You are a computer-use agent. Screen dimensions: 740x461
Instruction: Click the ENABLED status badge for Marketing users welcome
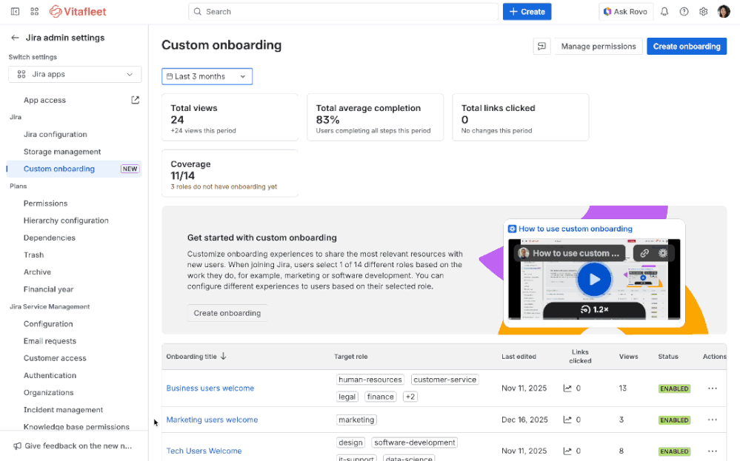(673, 420)
